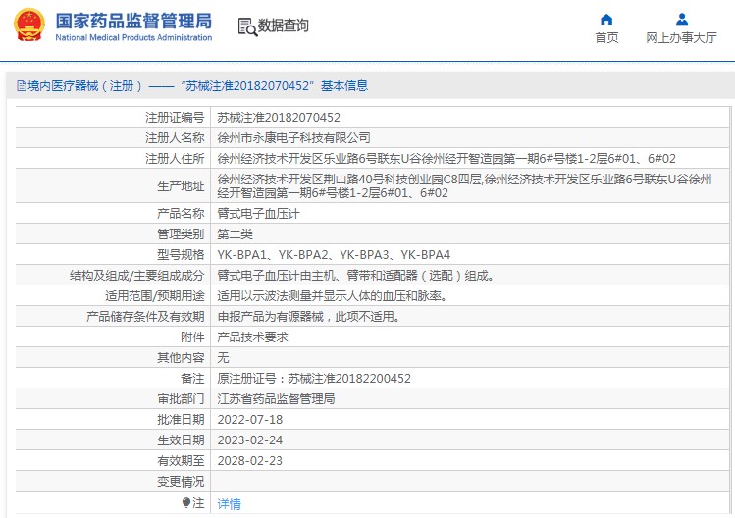The height and width of the screenshot is (518, 735).
Task: Go to 首页 via the home icon
Action: coord(606,20)
